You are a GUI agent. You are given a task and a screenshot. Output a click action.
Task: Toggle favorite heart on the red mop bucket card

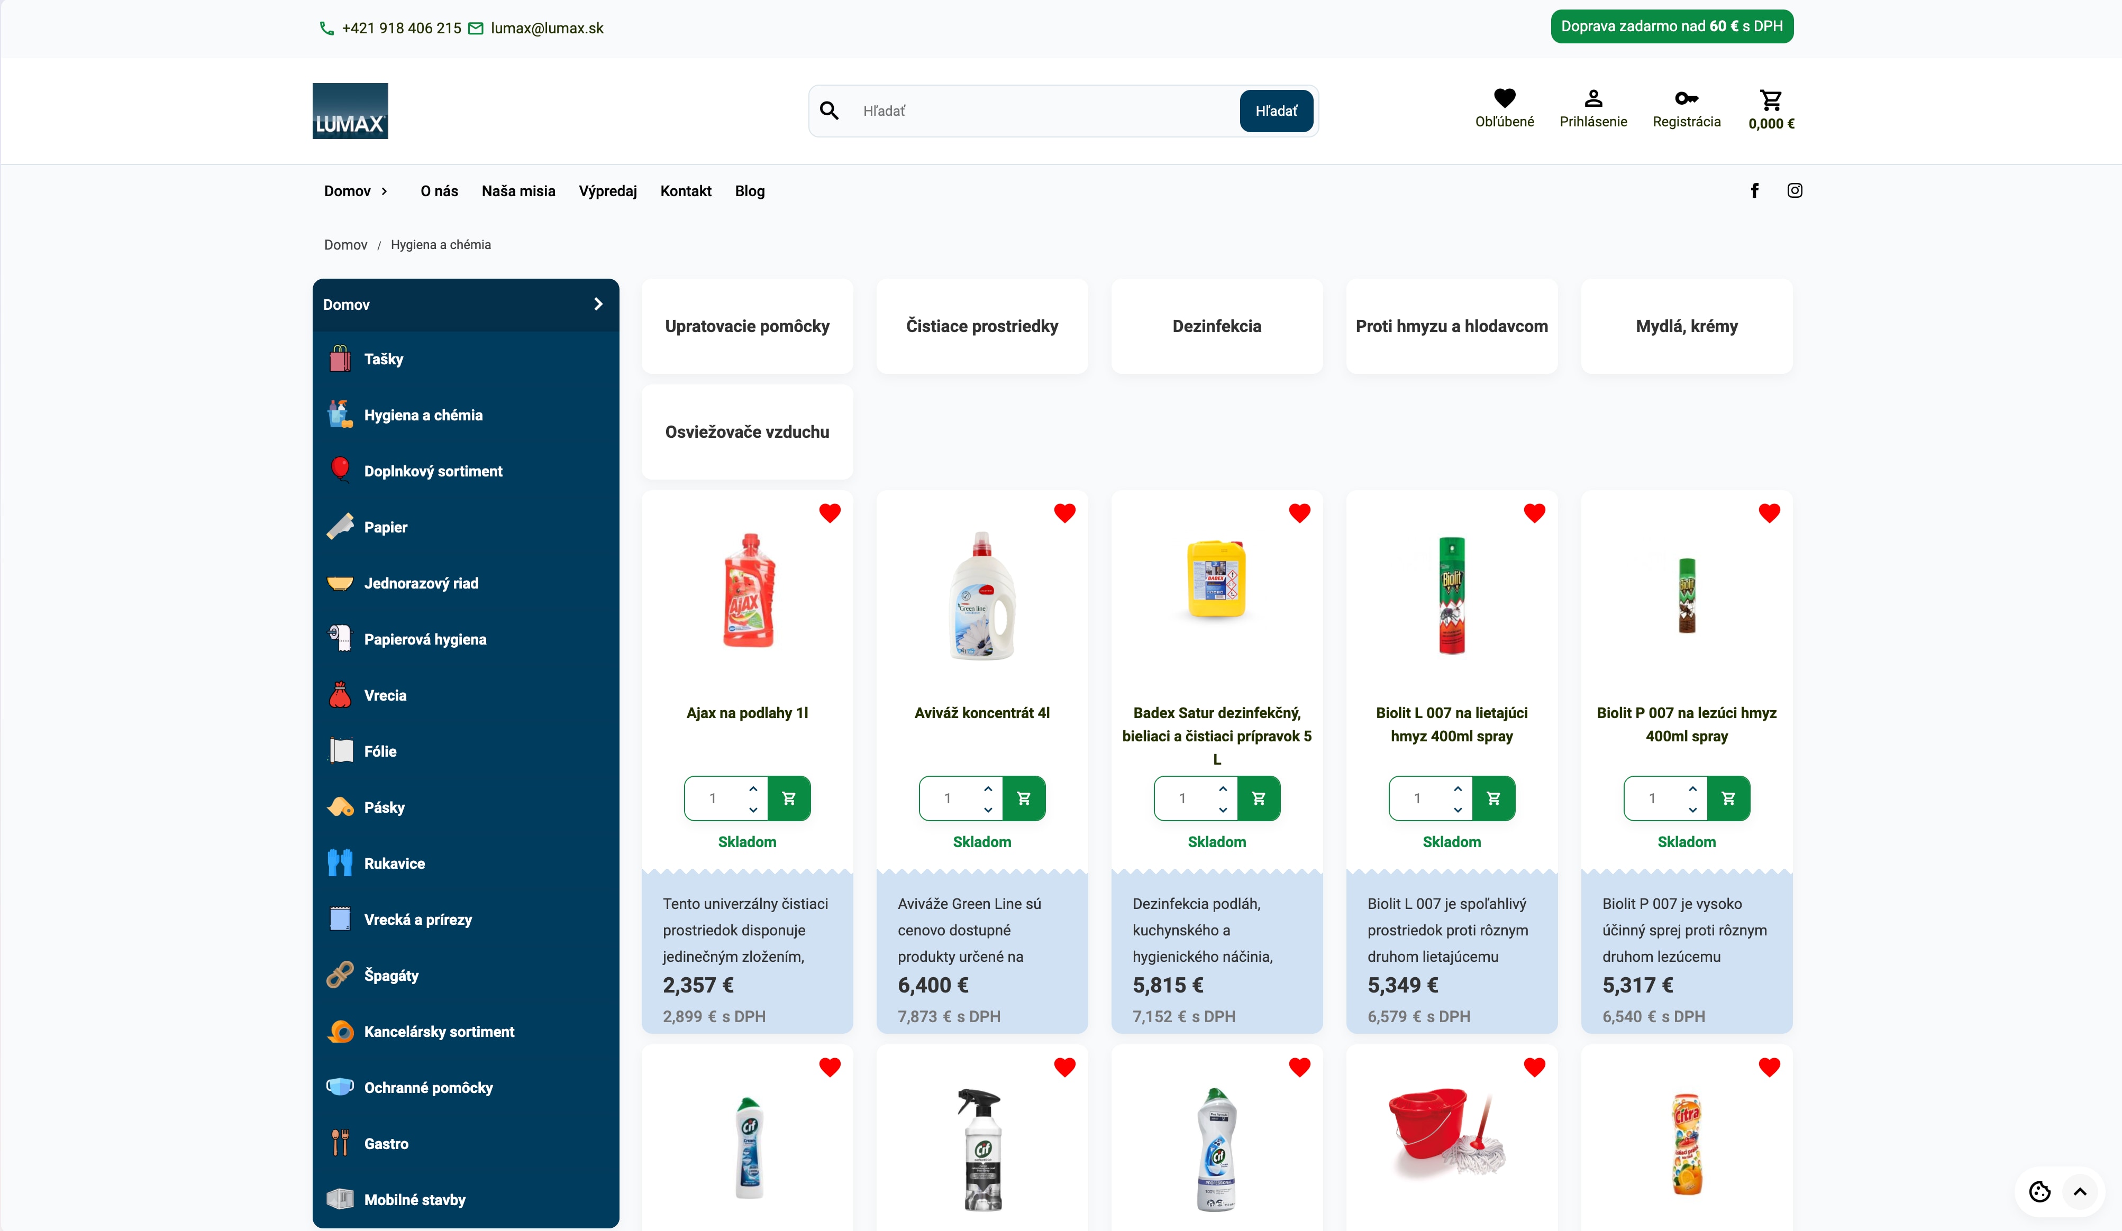pos(1534,1067)
